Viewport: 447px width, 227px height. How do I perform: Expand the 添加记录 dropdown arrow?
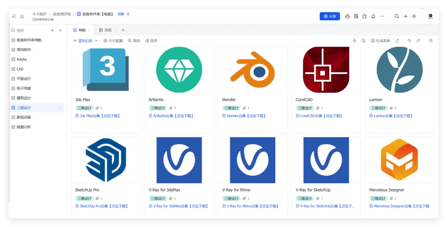click(96, 41)
